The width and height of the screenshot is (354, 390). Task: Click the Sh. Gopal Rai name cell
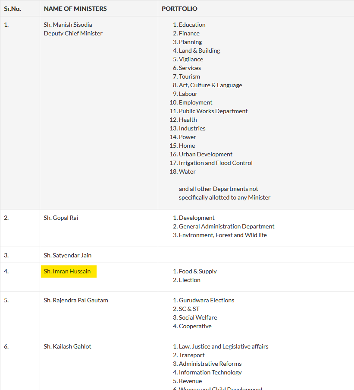click(61, 218)
